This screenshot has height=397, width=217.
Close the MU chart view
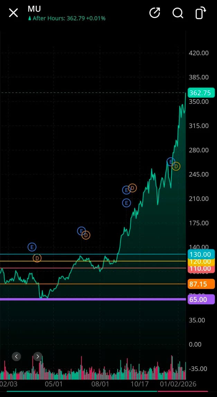coord(13,13)
